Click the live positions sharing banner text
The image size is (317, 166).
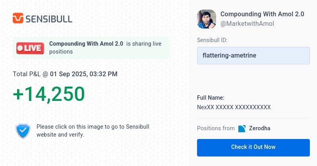(105, 48)
